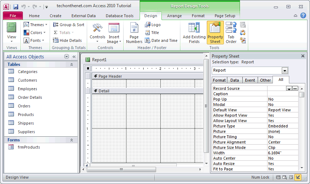Click the Subreport in New Window icon
The width and height of the screenshot is (310, 184).
243,25
